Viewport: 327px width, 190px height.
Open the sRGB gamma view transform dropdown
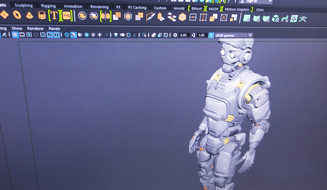(251, 36)
